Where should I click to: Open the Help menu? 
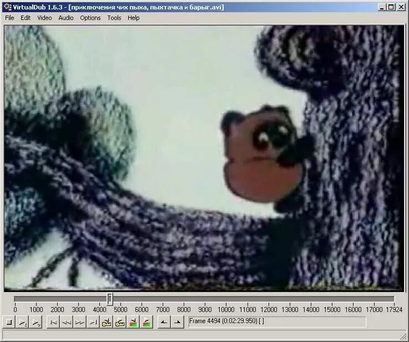coord(134,18)
